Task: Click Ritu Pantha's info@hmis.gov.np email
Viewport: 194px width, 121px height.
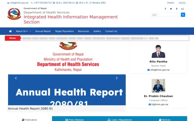Action: (x=160, y=70)
